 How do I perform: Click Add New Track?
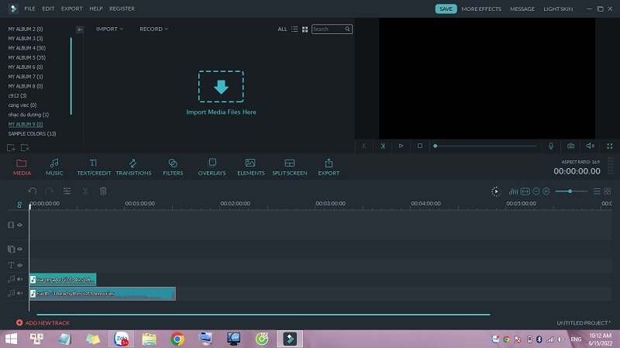[x=43, y=322]
